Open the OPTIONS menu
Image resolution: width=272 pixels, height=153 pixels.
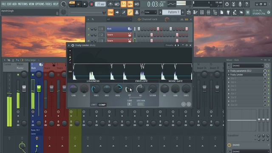40,4
